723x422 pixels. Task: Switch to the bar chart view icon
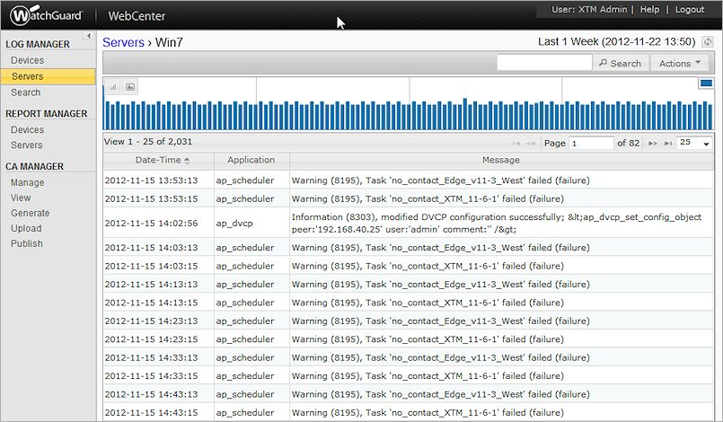coord(113,87)
